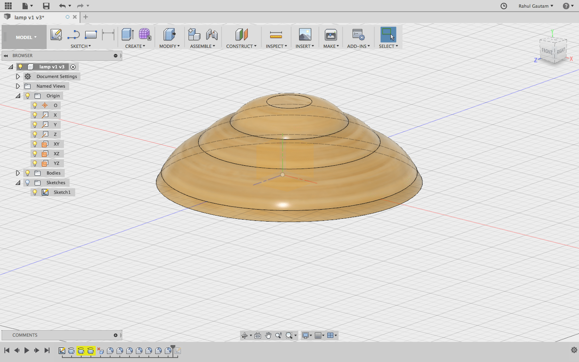Select the New Component tool

click(194, 35)
